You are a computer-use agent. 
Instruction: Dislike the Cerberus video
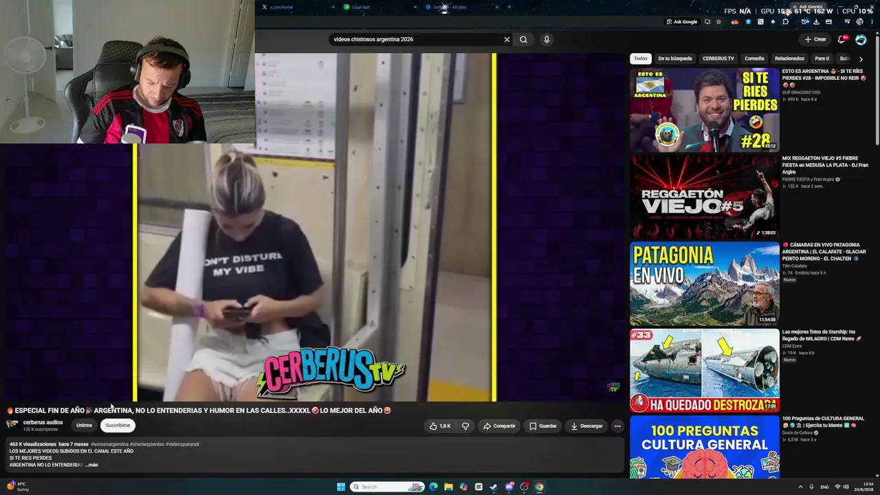pyautogui.click(x=465, y=426)
